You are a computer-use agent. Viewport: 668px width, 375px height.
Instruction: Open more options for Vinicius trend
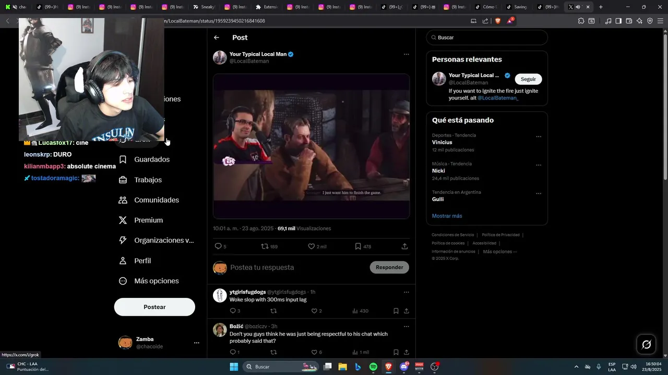point(539,137)
